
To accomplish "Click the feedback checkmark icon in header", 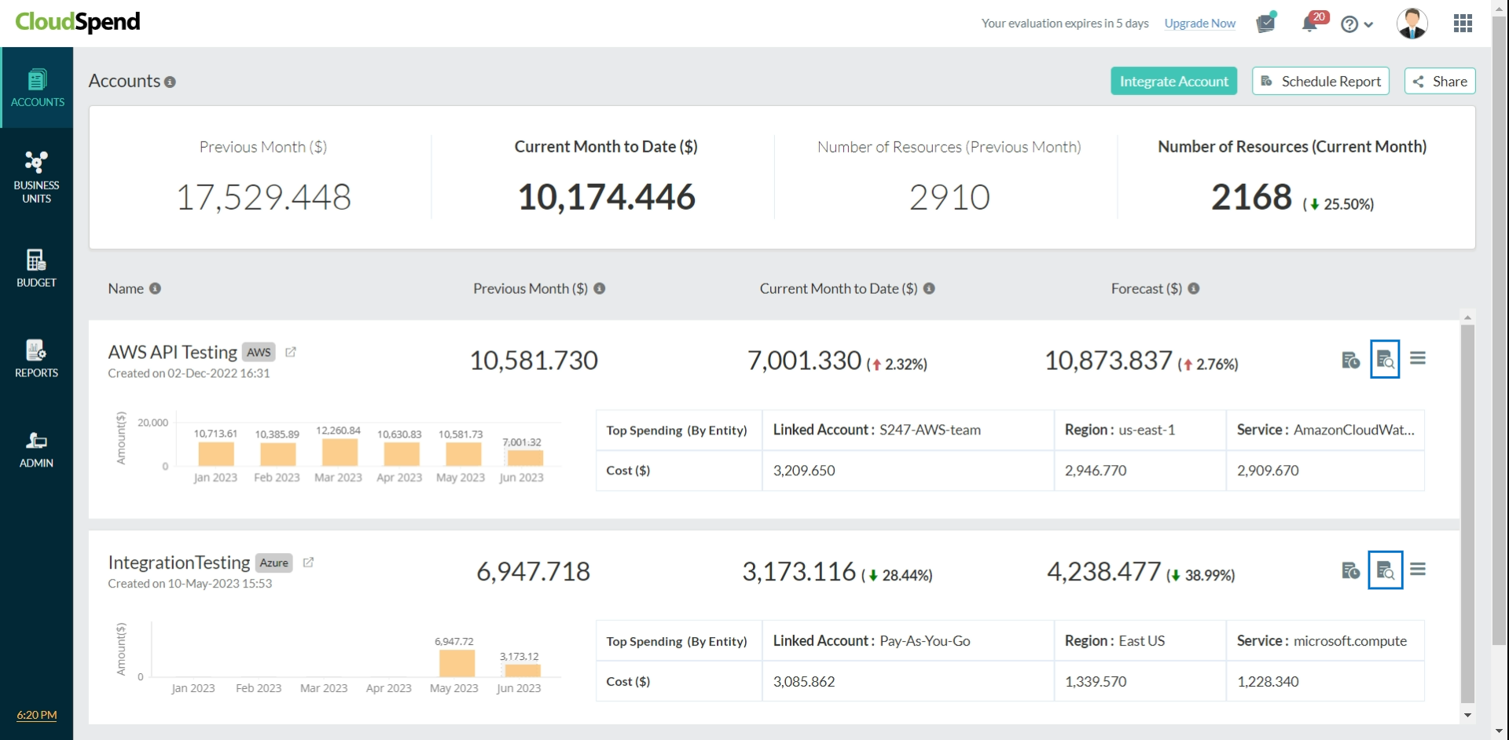I will click(x=1265, y=24).
